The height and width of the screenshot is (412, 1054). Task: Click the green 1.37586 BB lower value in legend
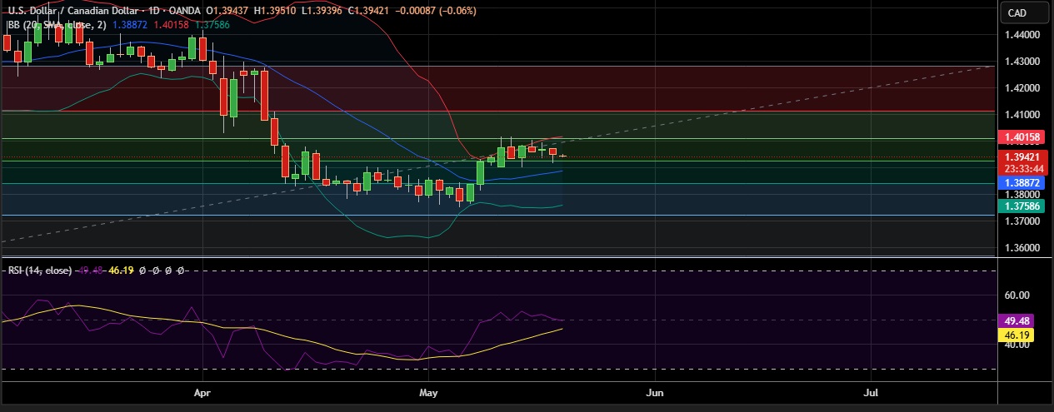(x=212, y=25)
